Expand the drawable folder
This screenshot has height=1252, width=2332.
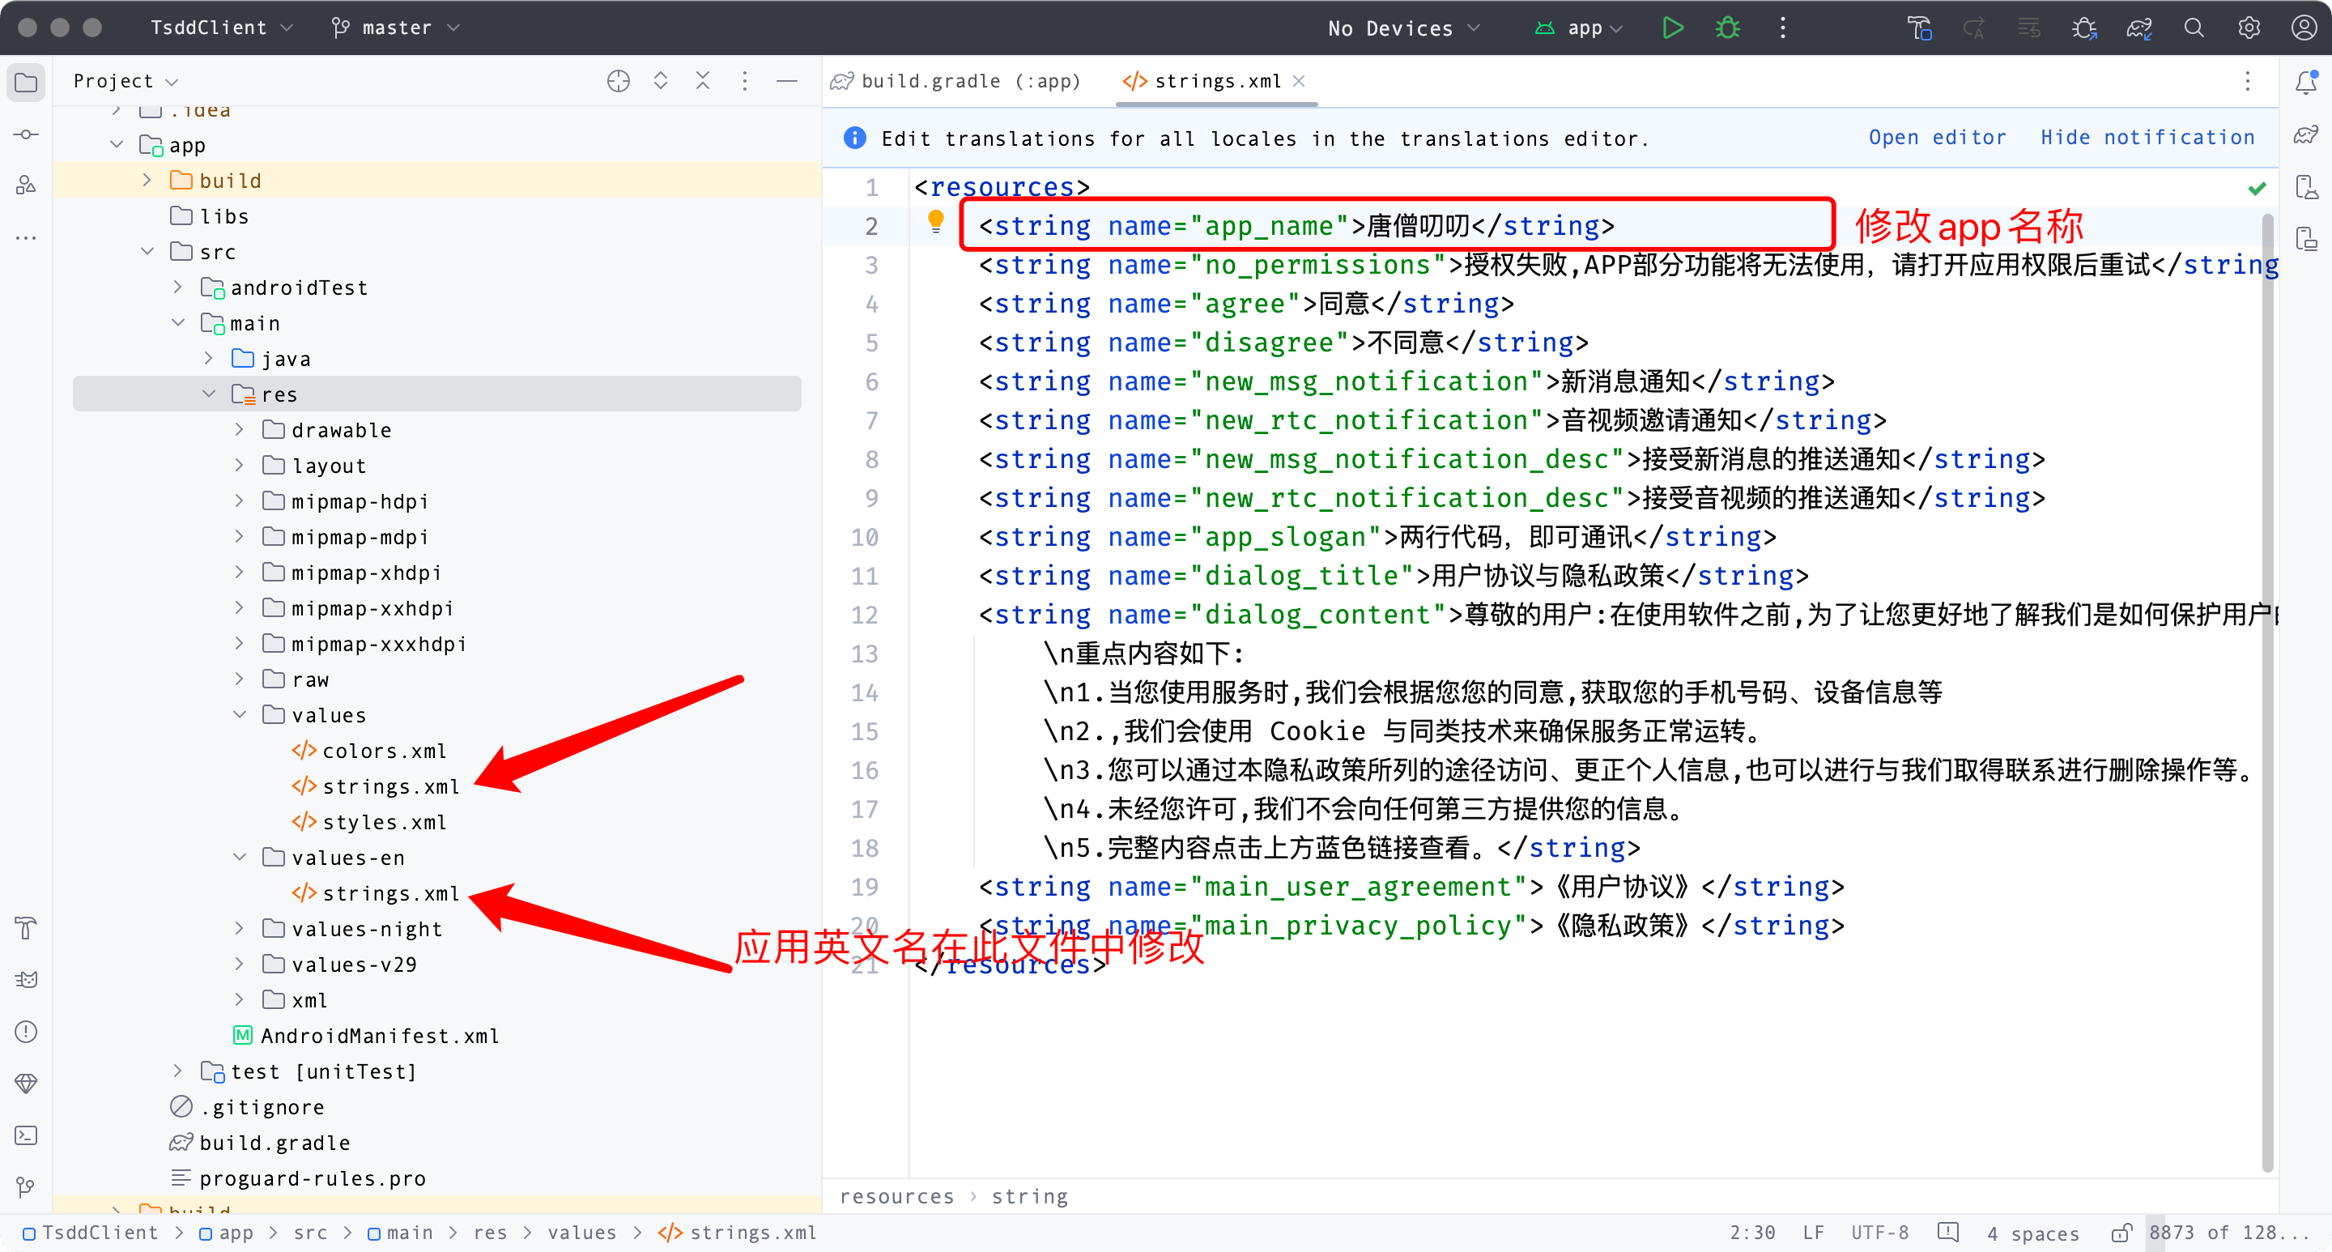[x=240, y=430]
